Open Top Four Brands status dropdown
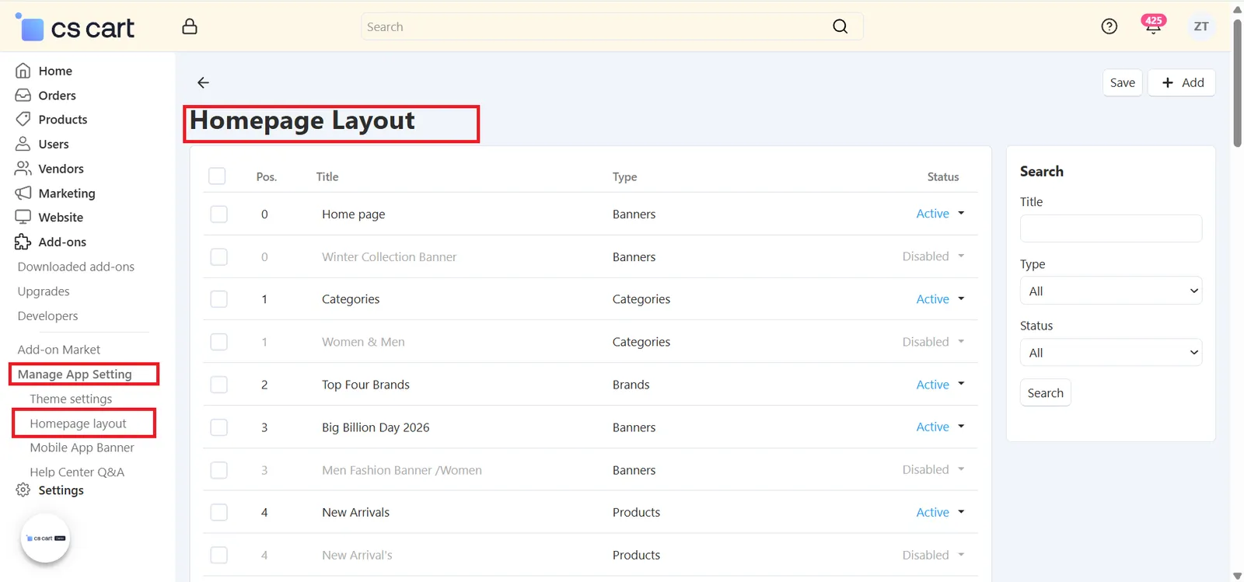The height and width of the screenshot is (582, 1244). click(940, 385)
